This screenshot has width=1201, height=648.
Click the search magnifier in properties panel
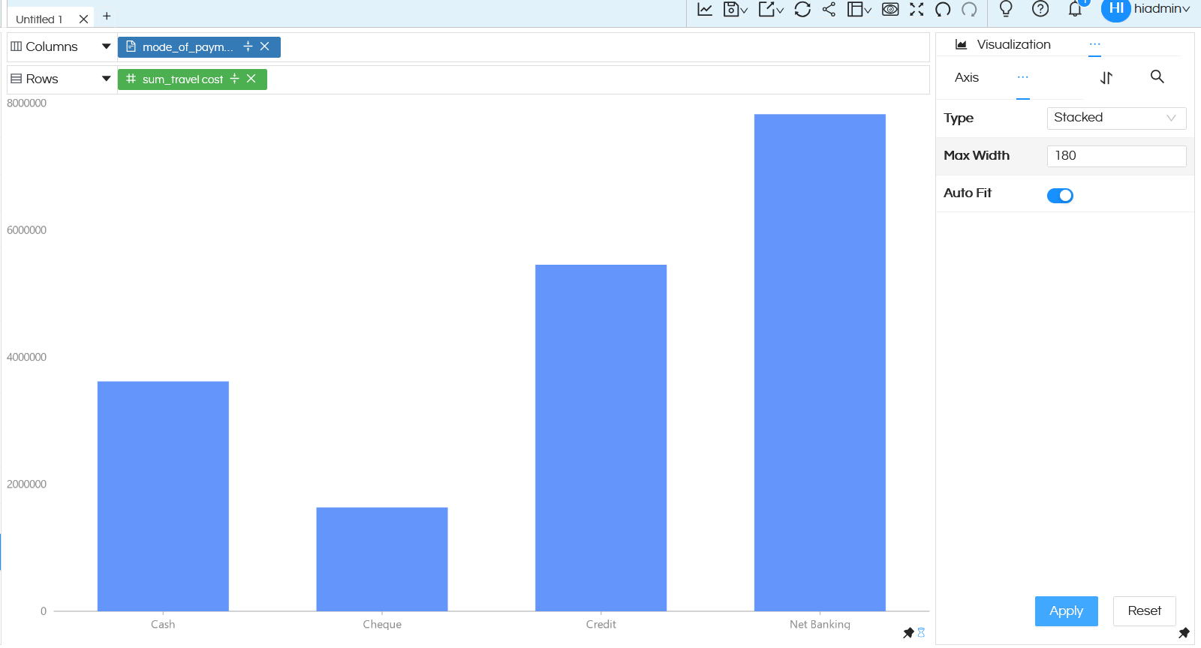(1157, 76)
